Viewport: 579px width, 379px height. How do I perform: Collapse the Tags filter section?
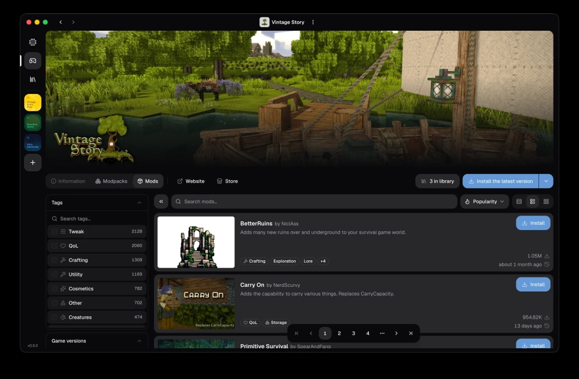[139, 203]
